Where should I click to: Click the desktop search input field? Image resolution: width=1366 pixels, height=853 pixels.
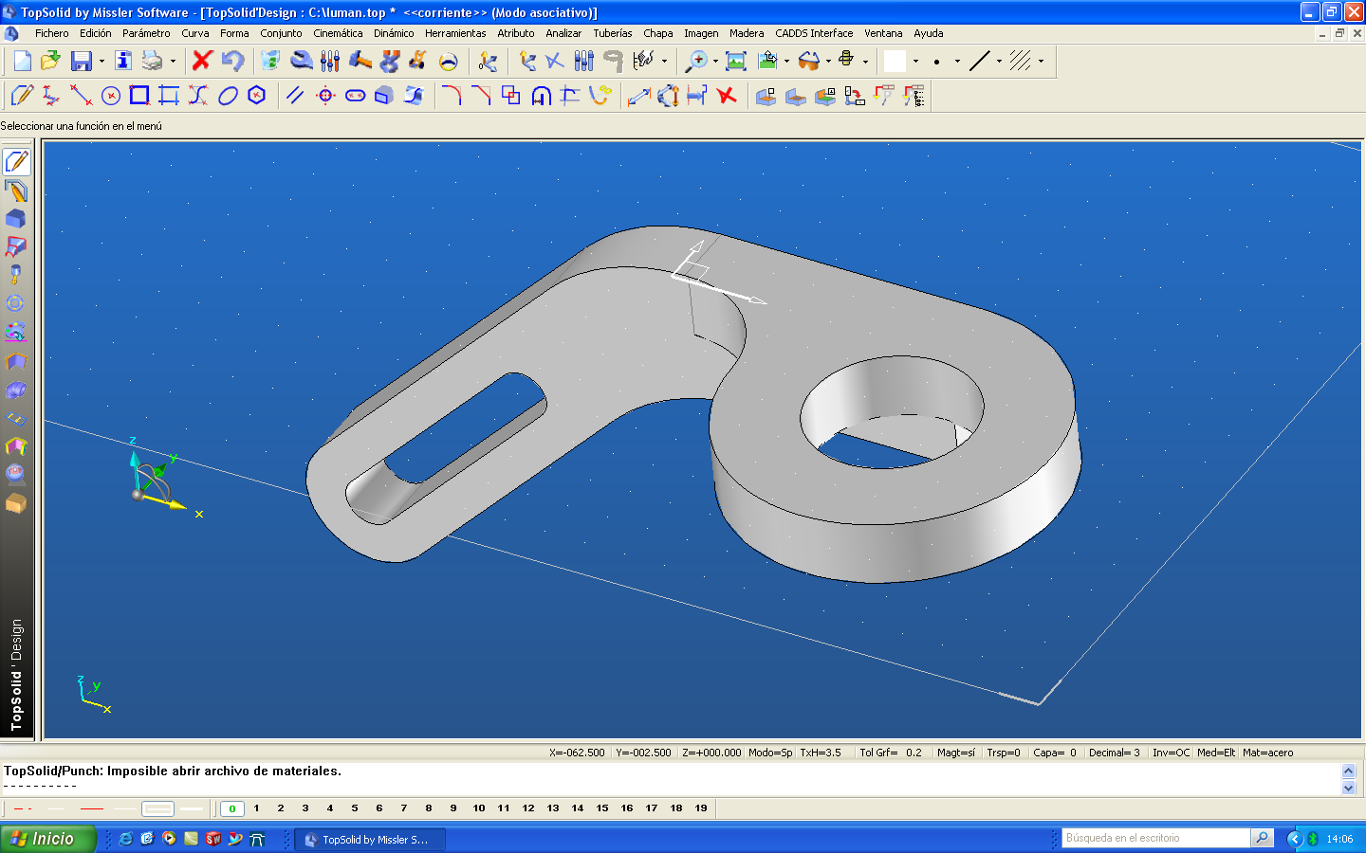click(x=1155, y=838)
